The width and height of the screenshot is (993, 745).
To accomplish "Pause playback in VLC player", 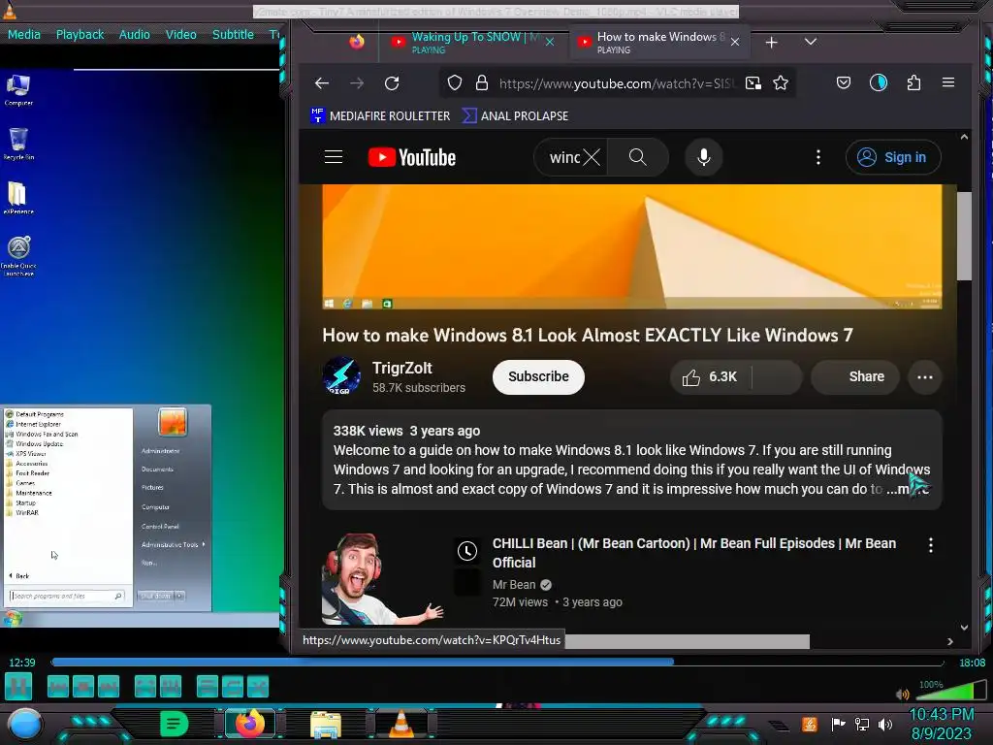I will point(18,686).
